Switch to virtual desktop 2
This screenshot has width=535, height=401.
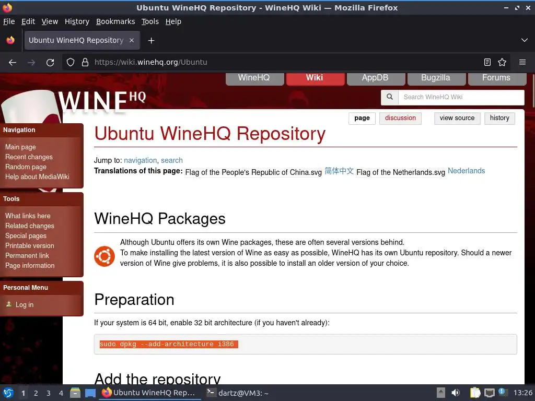coord(36,393)
